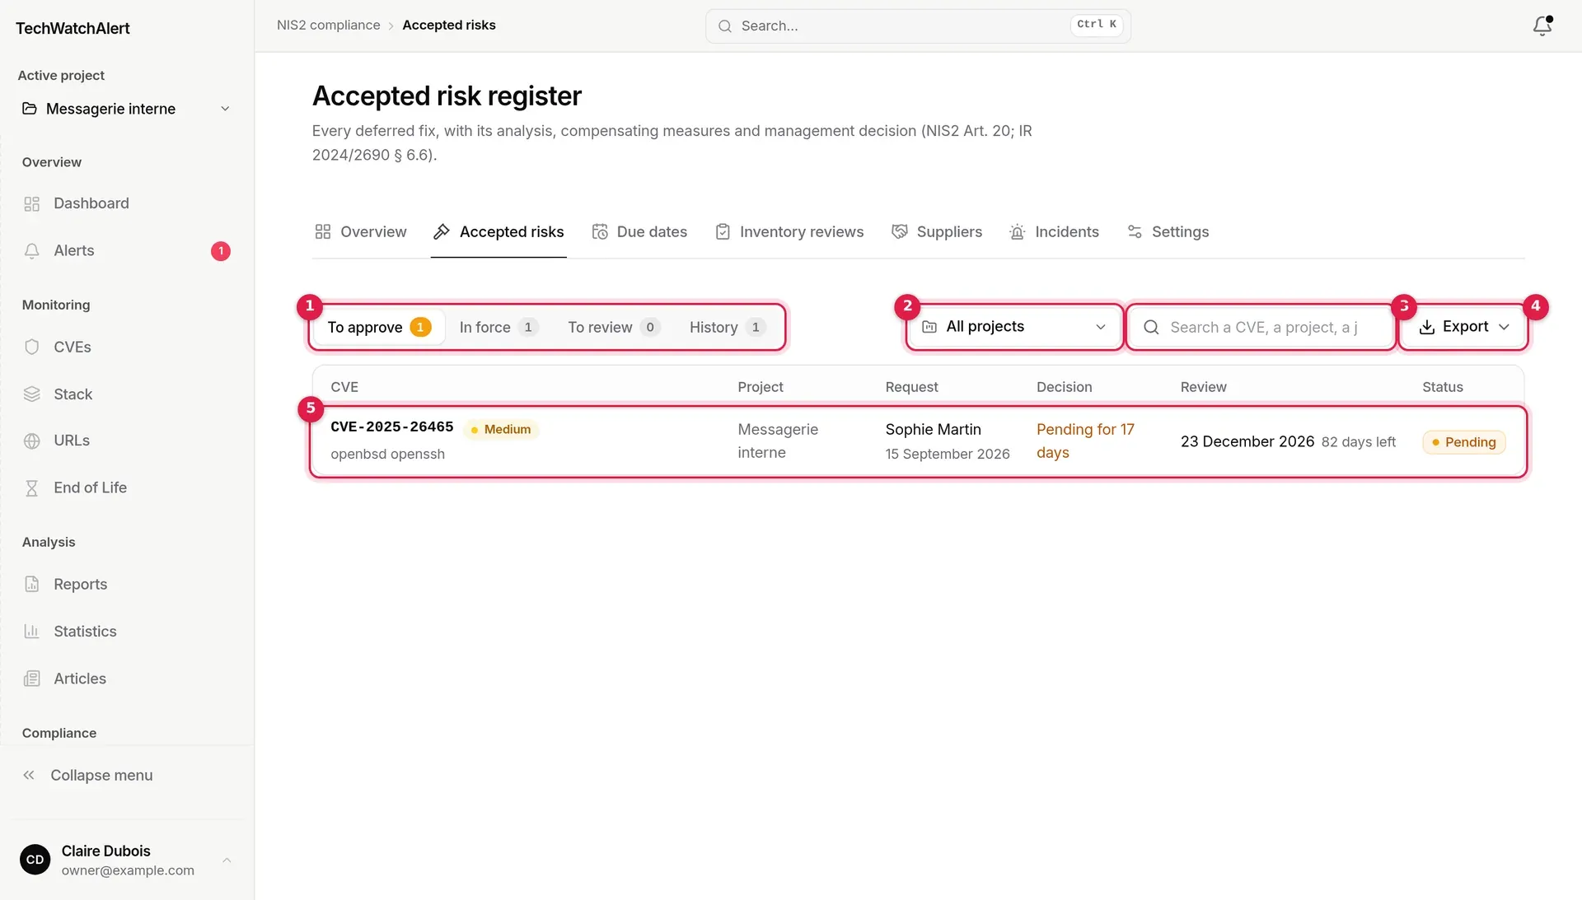Click the 15 September 2026 request date
Image resolution: width=1582 pixels, height=900 pixels.
(x=947, y=454)
